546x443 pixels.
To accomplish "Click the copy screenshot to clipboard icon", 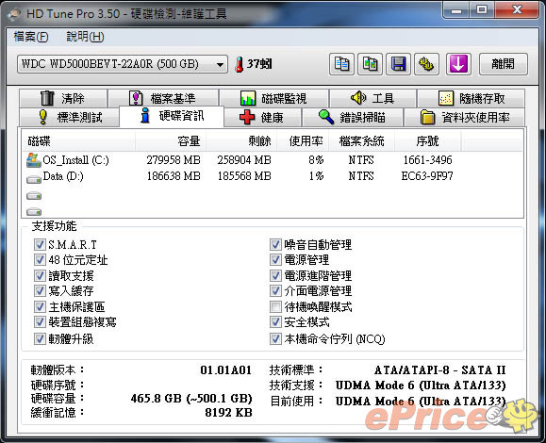I will pos(371,64).
